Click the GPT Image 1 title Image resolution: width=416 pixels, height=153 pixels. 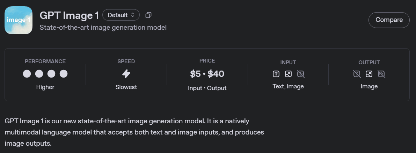[69, 15]
